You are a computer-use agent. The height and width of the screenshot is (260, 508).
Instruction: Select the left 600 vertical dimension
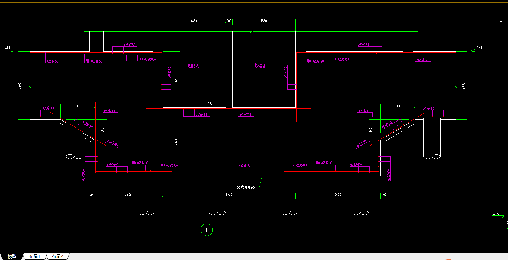pos(102,130)
